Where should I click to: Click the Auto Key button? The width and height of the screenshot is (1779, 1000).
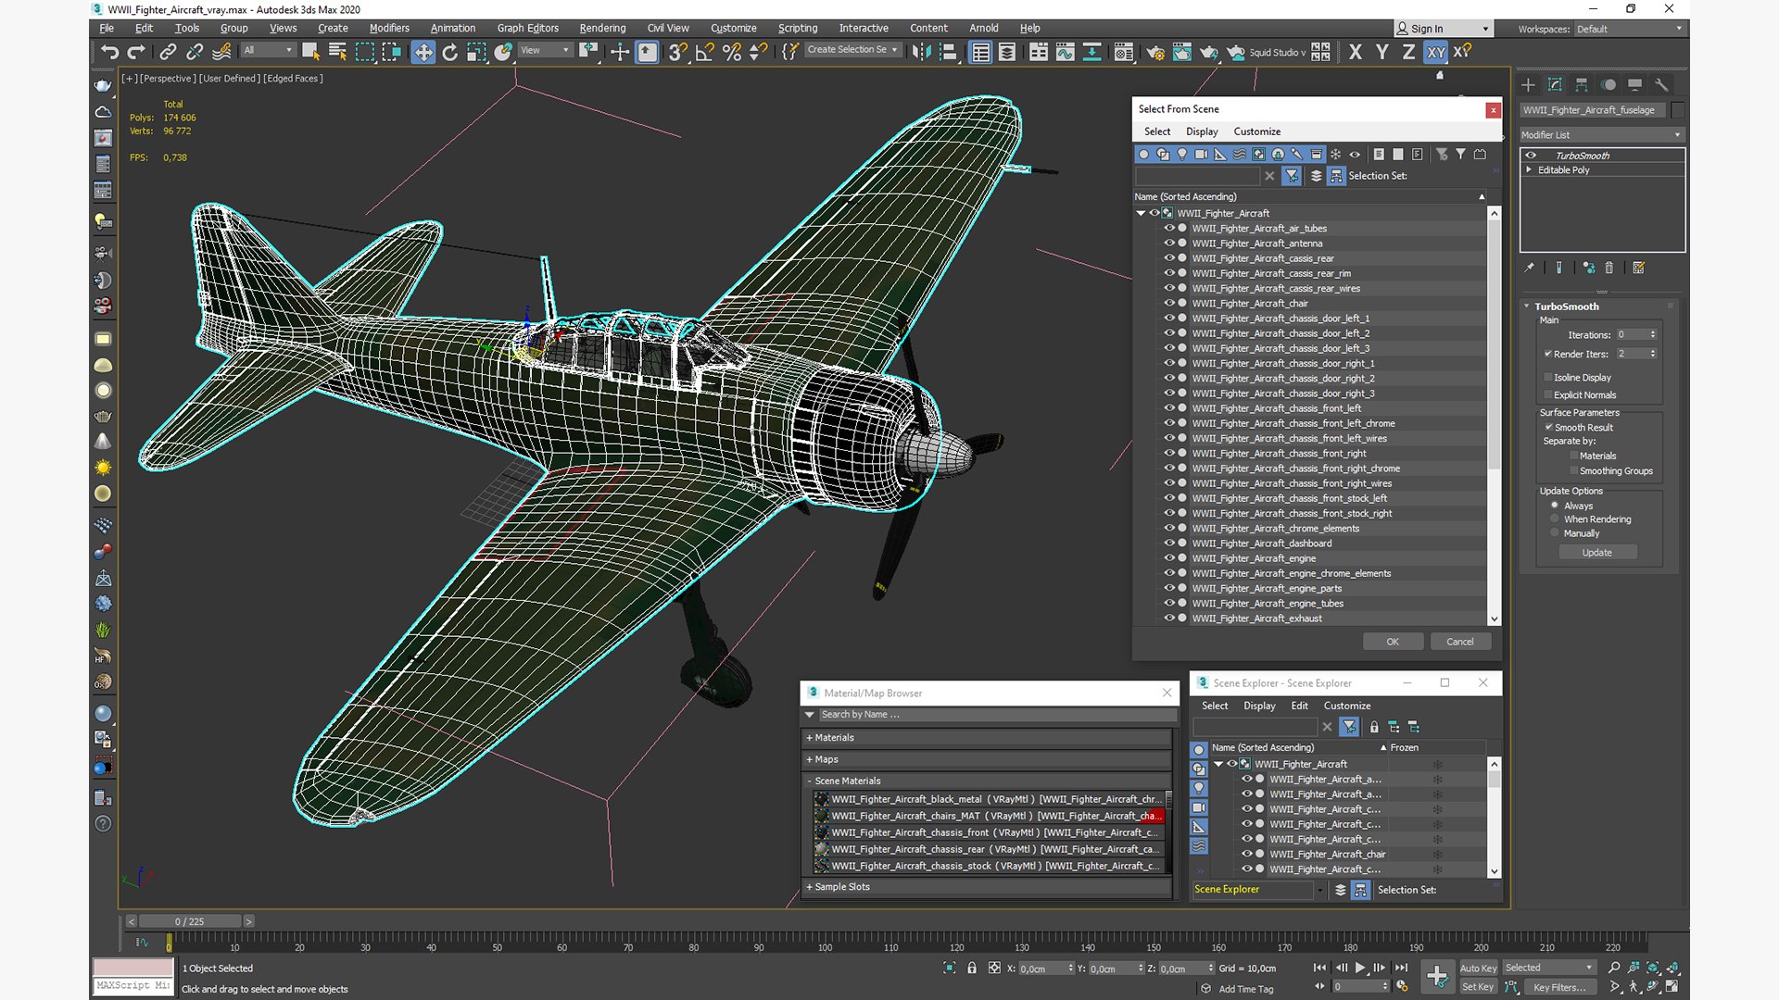(1478, 969)
